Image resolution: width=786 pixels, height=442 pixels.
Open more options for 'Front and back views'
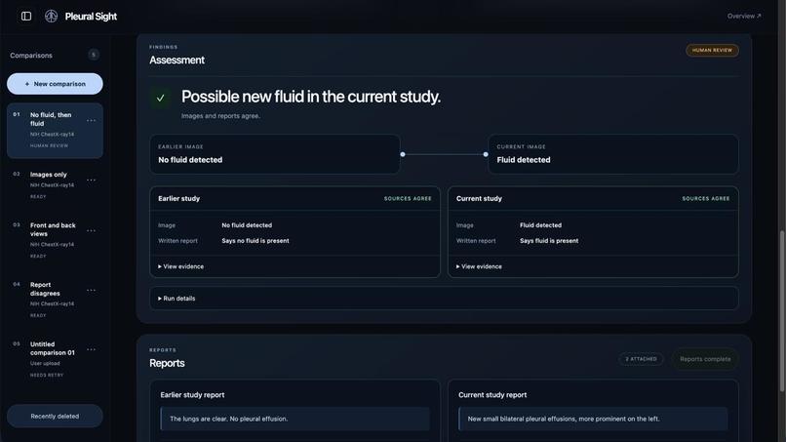coord(92,231)
